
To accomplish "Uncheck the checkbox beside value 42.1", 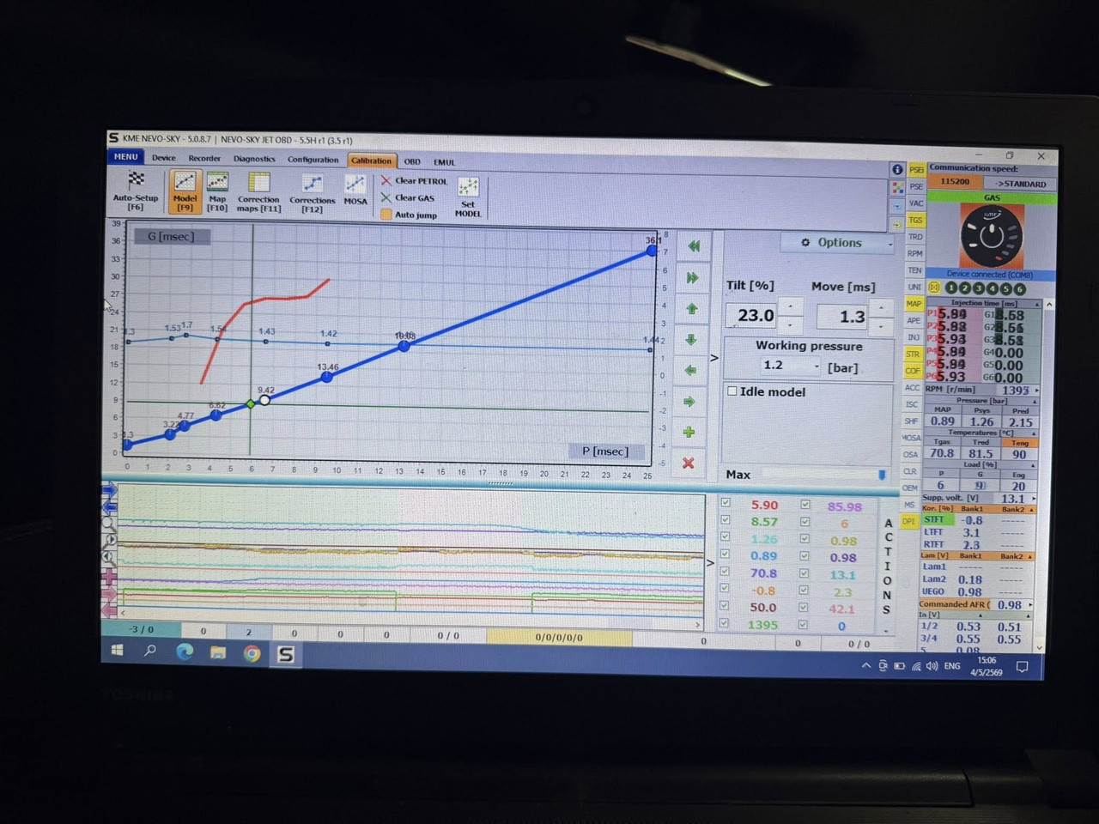I will coord(805,609).
